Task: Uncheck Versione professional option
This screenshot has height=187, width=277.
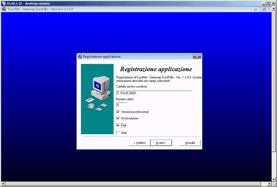Action: point(118,112)
